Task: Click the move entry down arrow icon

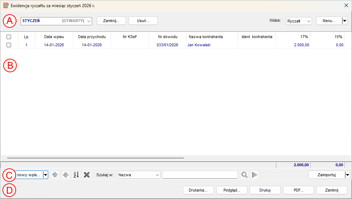Action: click(x=65, y=175)
